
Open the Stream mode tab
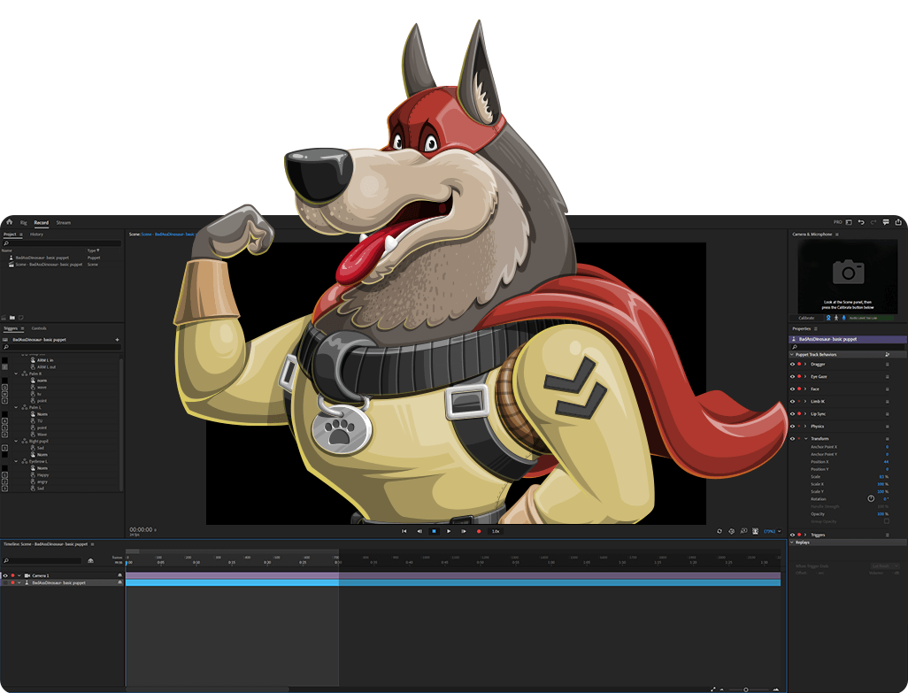coord(63,222)
